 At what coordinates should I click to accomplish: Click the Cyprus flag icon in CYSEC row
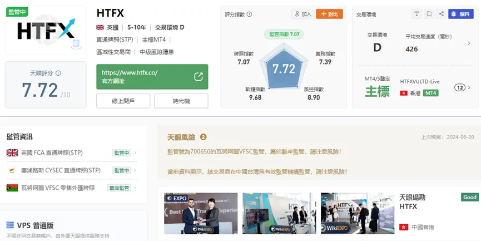pos(12,170)
